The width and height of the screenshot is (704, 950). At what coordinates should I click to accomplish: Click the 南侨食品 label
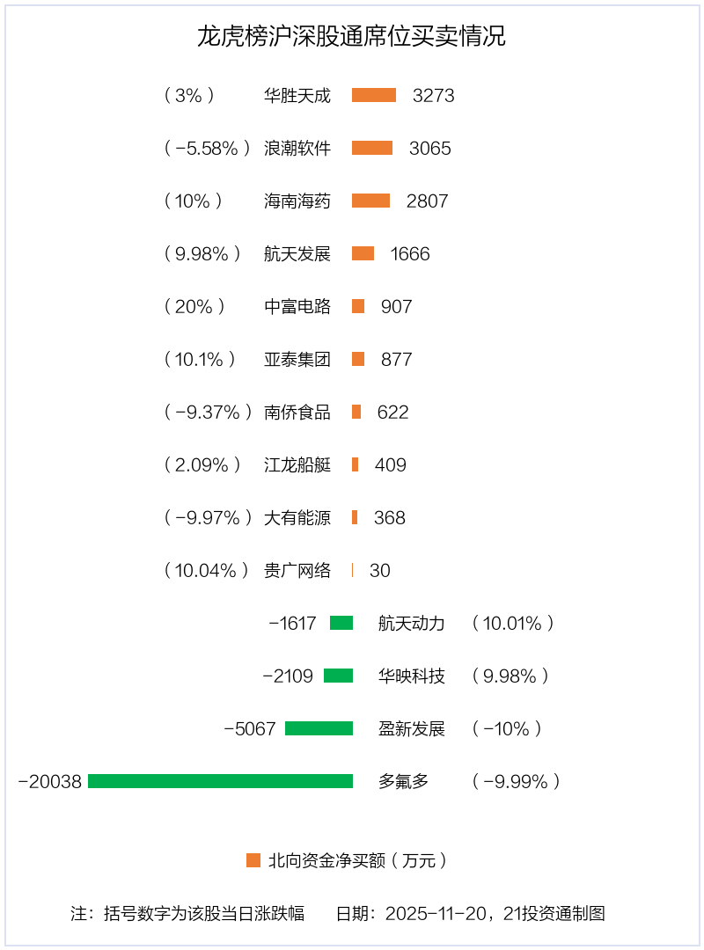point(297,412)
